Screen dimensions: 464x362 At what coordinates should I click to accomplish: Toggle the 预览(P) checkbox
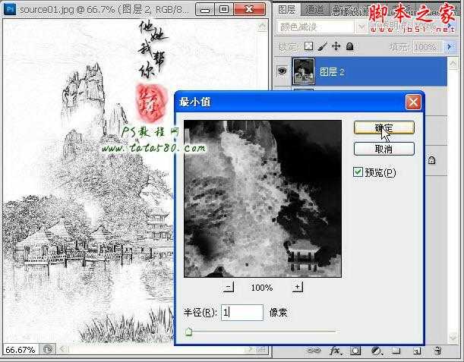click(358, 172)
